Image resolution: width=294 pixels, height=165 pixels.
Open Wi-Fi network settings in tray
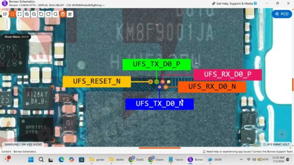249,159
